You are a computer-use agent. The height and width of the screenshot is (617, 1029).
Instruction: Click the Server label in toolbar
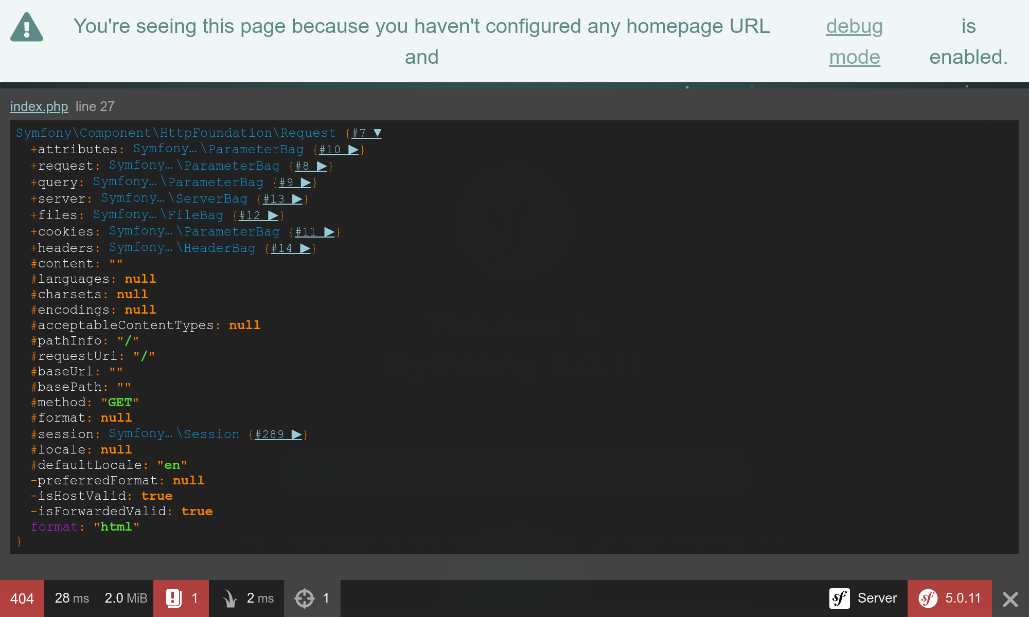tap(877, 598)
